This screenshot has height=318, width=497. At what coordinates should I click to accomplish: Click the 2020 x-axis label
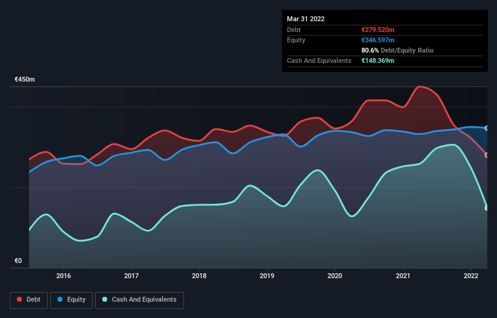tap(335, 276)
